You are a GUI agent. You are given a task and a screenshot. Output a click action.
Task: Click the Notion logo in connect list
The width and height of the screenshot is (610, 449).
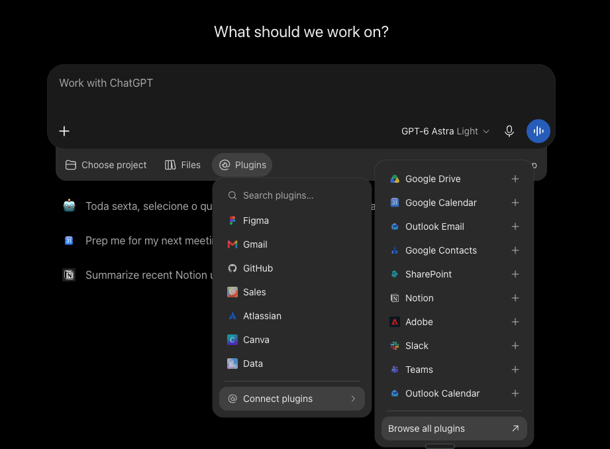(x=395, y=298)
